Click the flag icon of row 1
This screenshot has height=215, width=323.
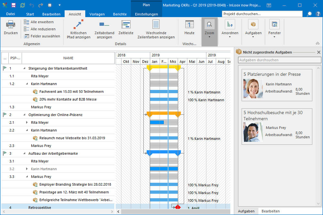[5, 68]
